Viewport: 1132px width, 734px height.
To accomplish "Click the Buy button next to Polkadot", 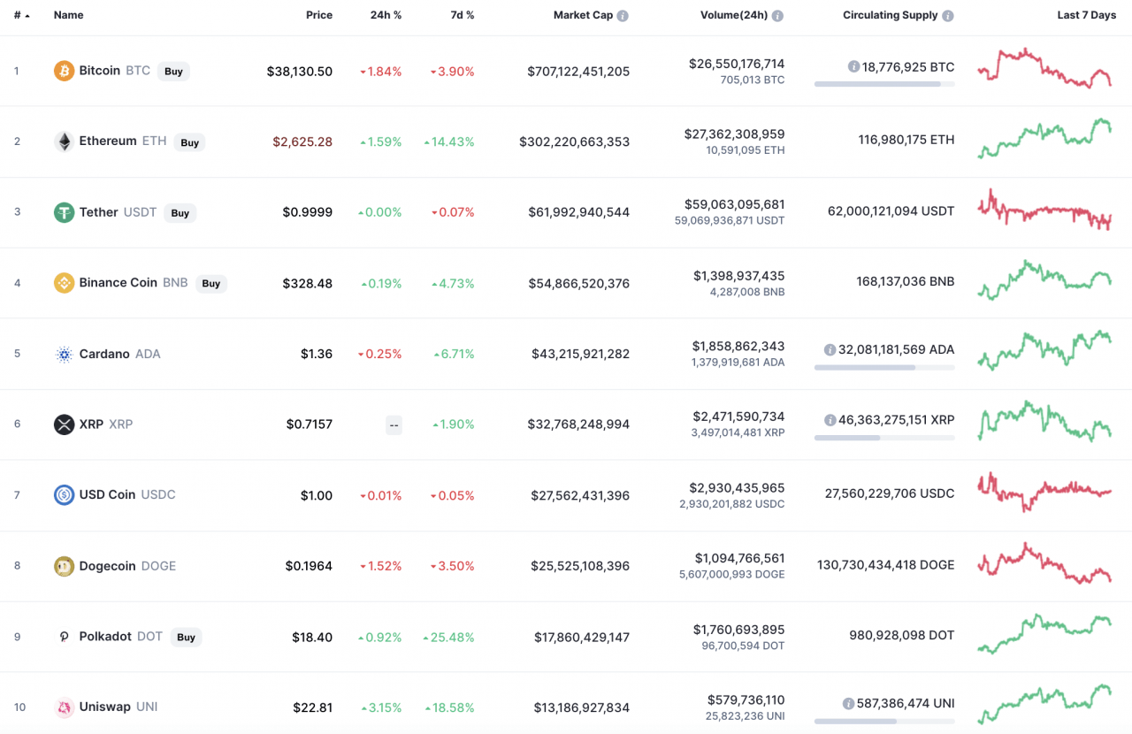I will point(186,638).
